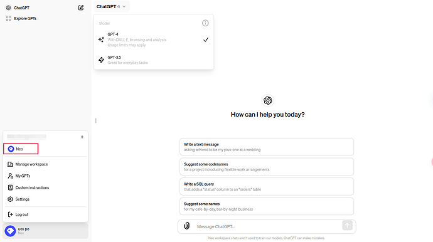433x242 pixels.
Task: Click the My GPTs person icon
Action: [x=10, y=176]
